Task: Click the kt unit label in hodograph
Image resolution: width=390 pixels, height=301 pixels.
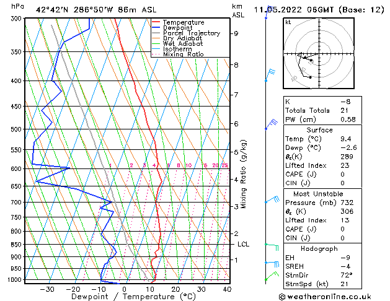Action: tap(288, 22)
